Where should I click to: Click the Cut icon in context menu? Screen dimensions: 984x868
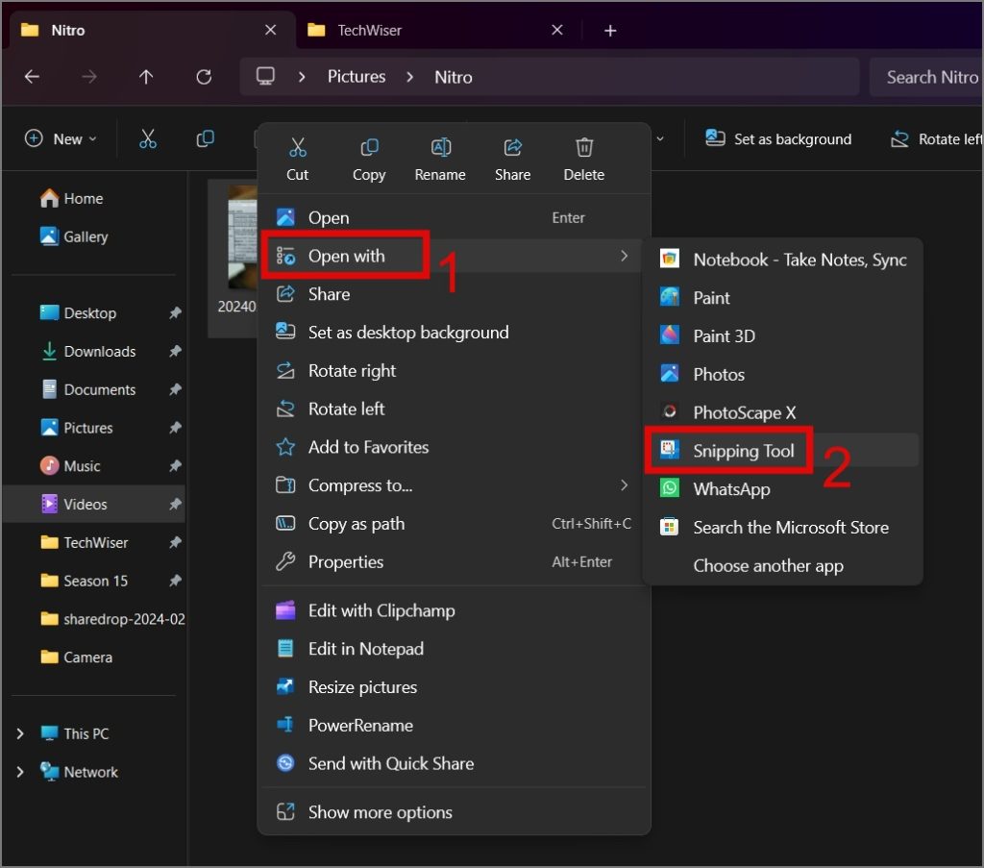298,147
